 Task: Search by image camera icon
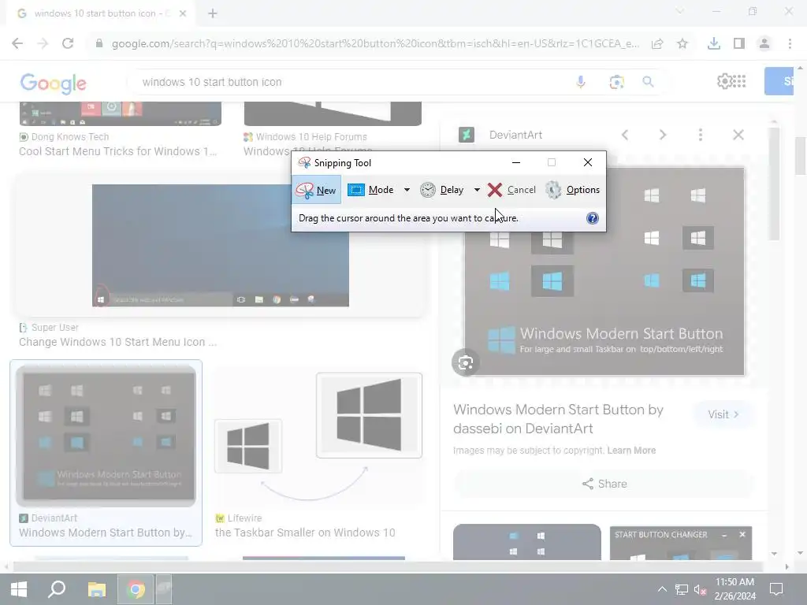coord(616,82)
